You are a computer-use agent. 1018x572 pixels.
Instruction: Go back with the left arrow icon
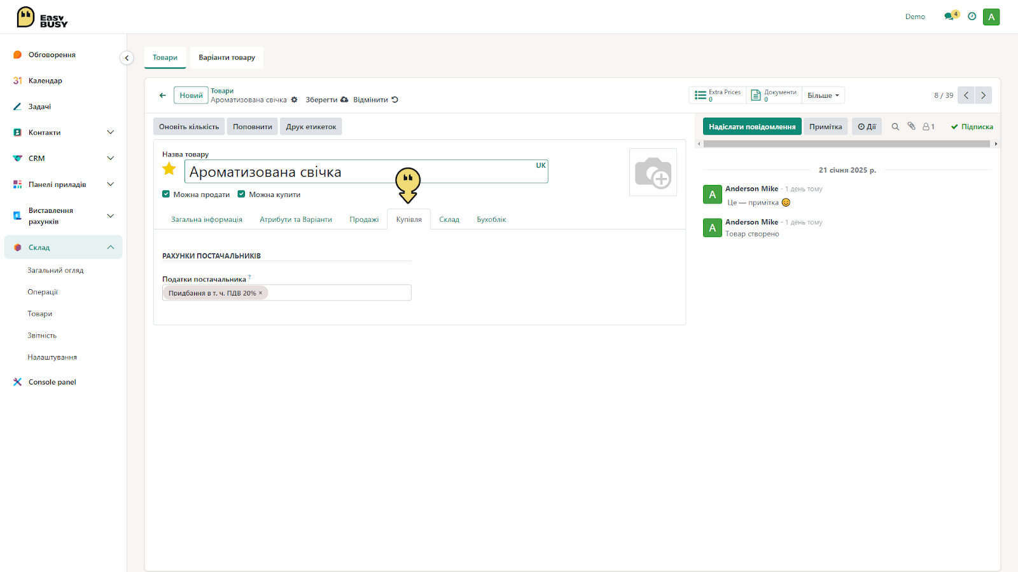point(162,95)
